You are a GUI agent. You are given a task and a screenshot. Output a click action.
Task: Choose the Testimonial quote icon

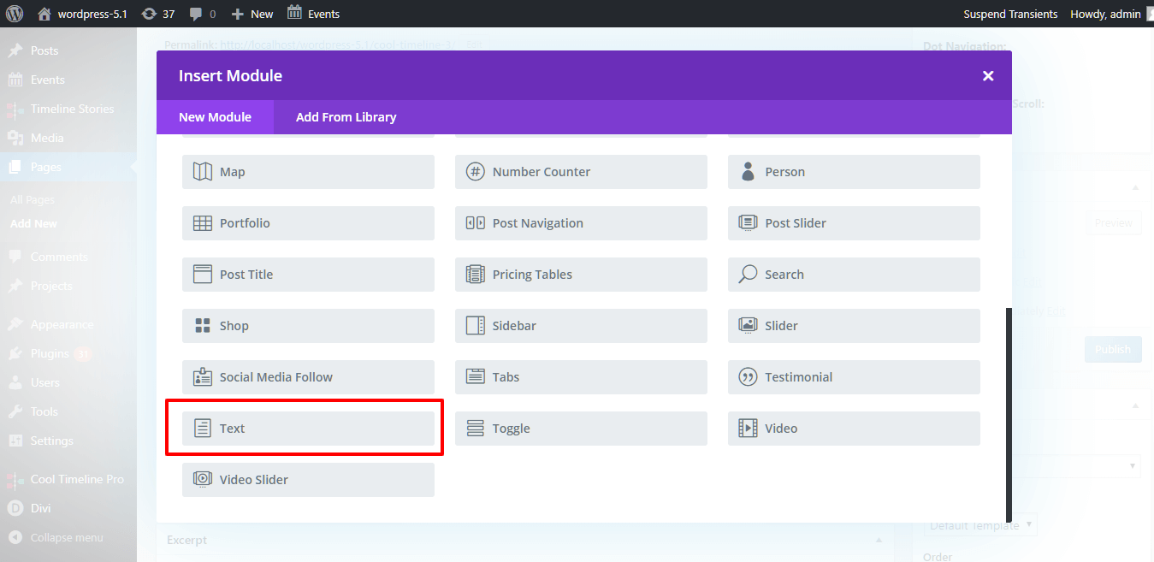748,377
